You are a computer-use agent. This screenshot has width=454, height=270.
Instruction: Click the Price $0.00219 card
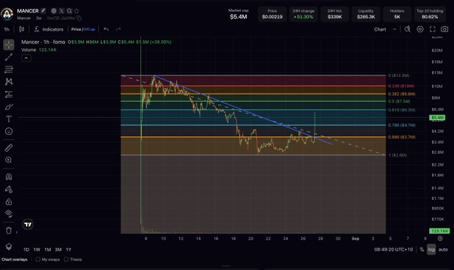pyautogui.click(x=272, y=14)
